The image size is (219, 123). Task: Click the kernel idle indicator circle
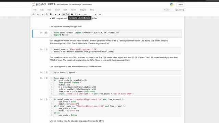point(183,10)
